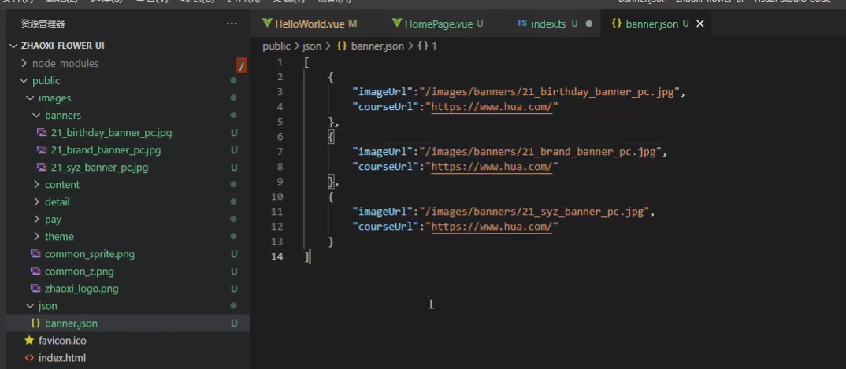Collapse the ZHAOXI-FLOWER-UI root folder
Screen dimensions: 846x369
point(14,46)
